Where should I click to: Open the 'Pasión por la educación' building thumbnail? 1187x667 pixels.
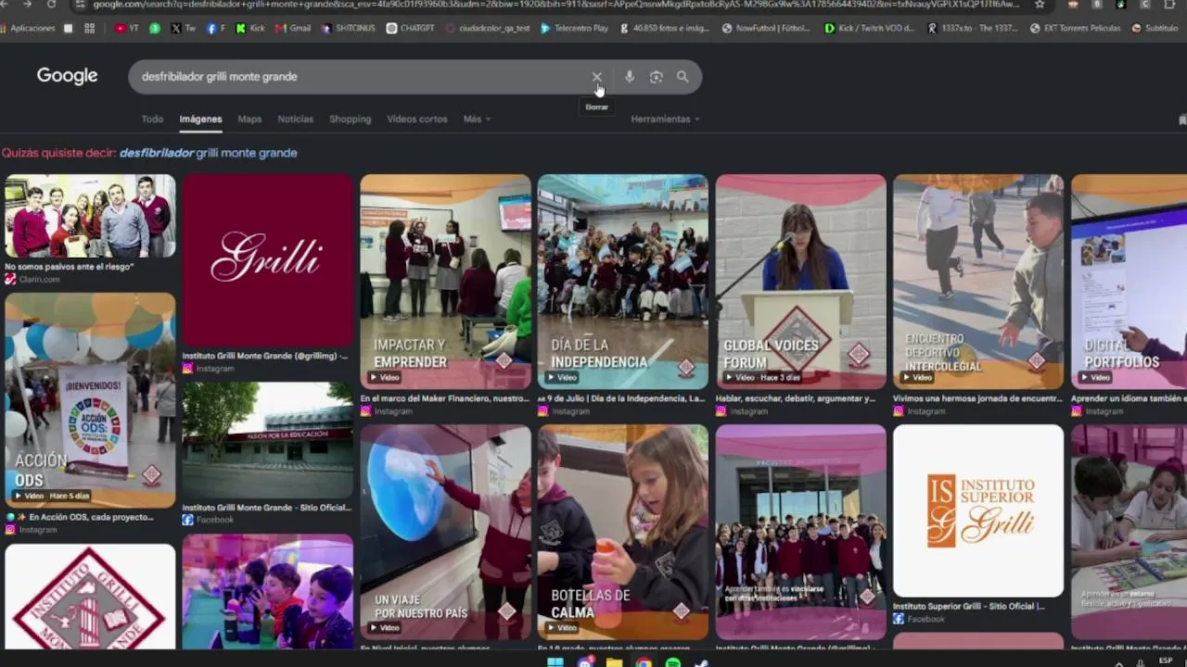pyautogui.click(x=267, y=441)
